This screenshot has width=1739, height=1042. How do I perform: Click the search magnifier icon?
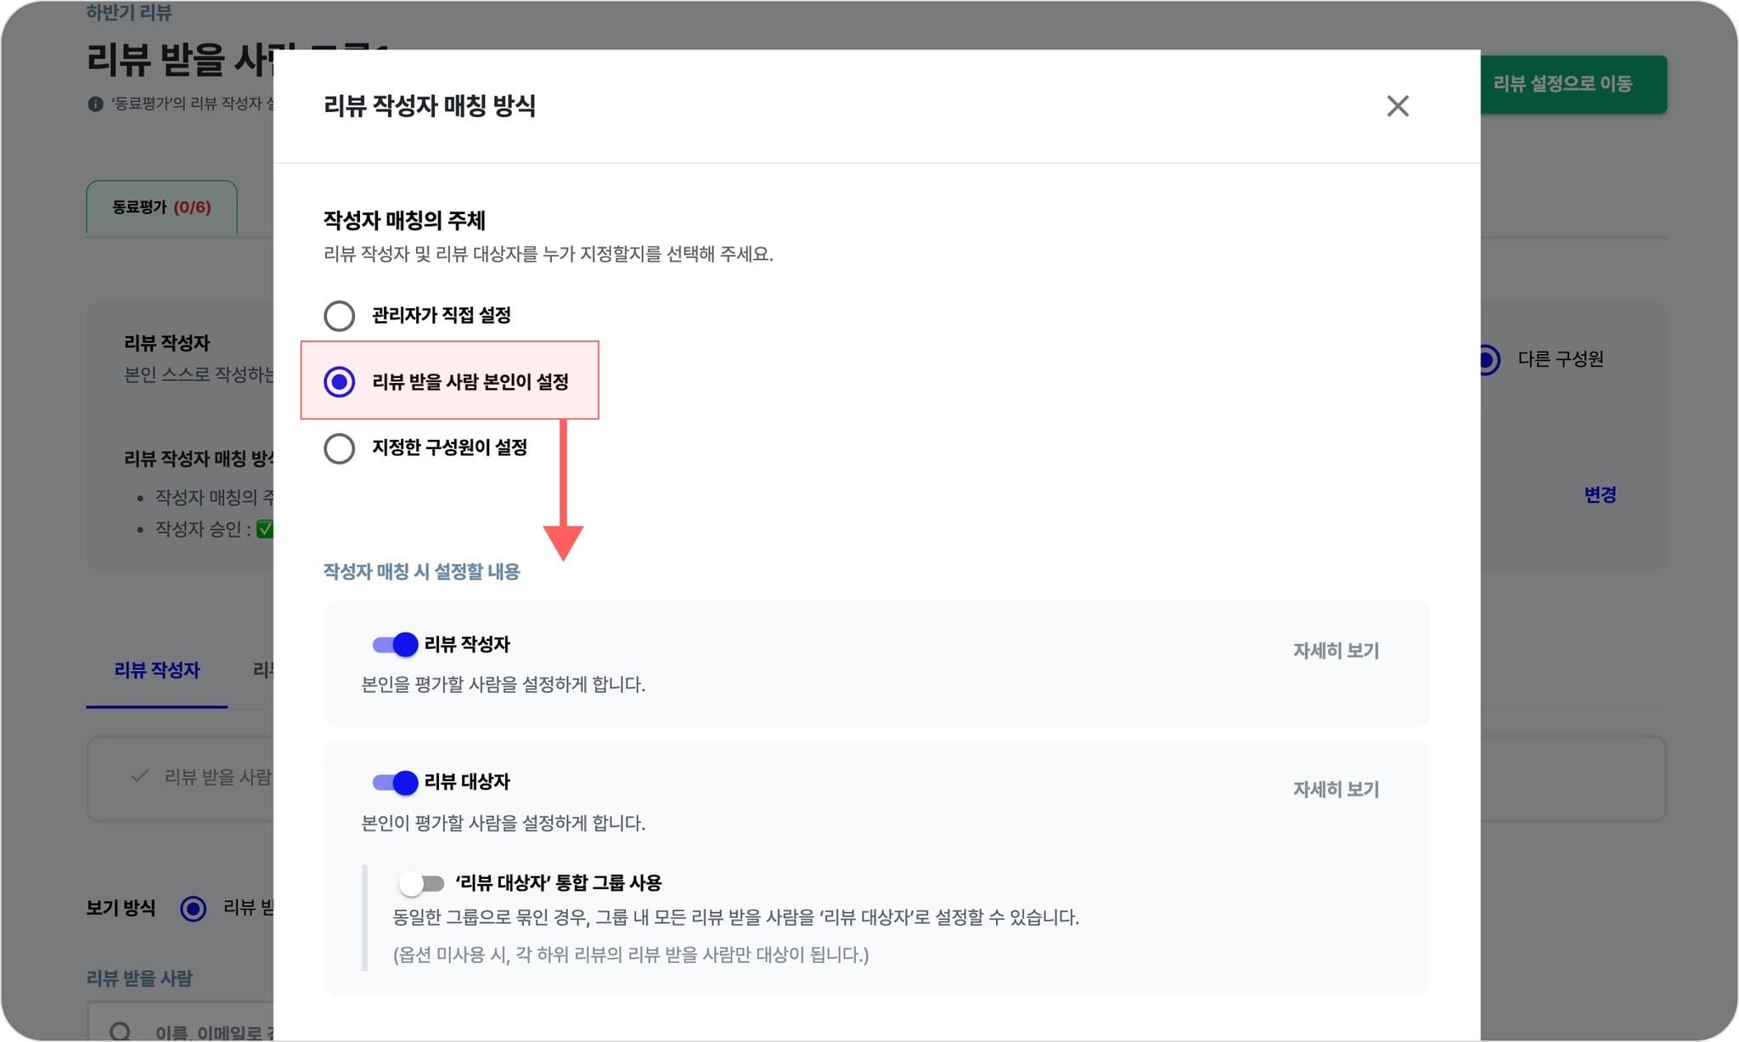coord(121,1031)
